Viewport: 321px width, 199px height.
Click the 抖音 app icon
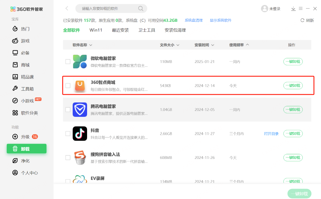click(x=80, y=133)
